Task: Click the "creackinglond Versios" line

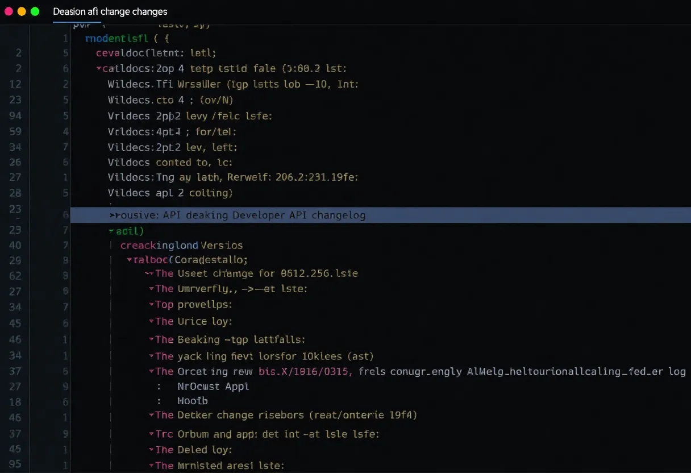Action: 181,246
